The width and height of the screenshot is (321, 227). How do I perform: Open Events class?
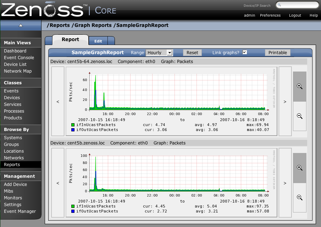tap(11, 91)
